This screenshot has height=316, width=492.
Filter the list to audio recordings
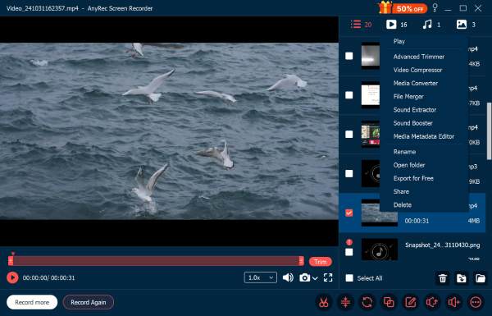click(x=431, y=25)
